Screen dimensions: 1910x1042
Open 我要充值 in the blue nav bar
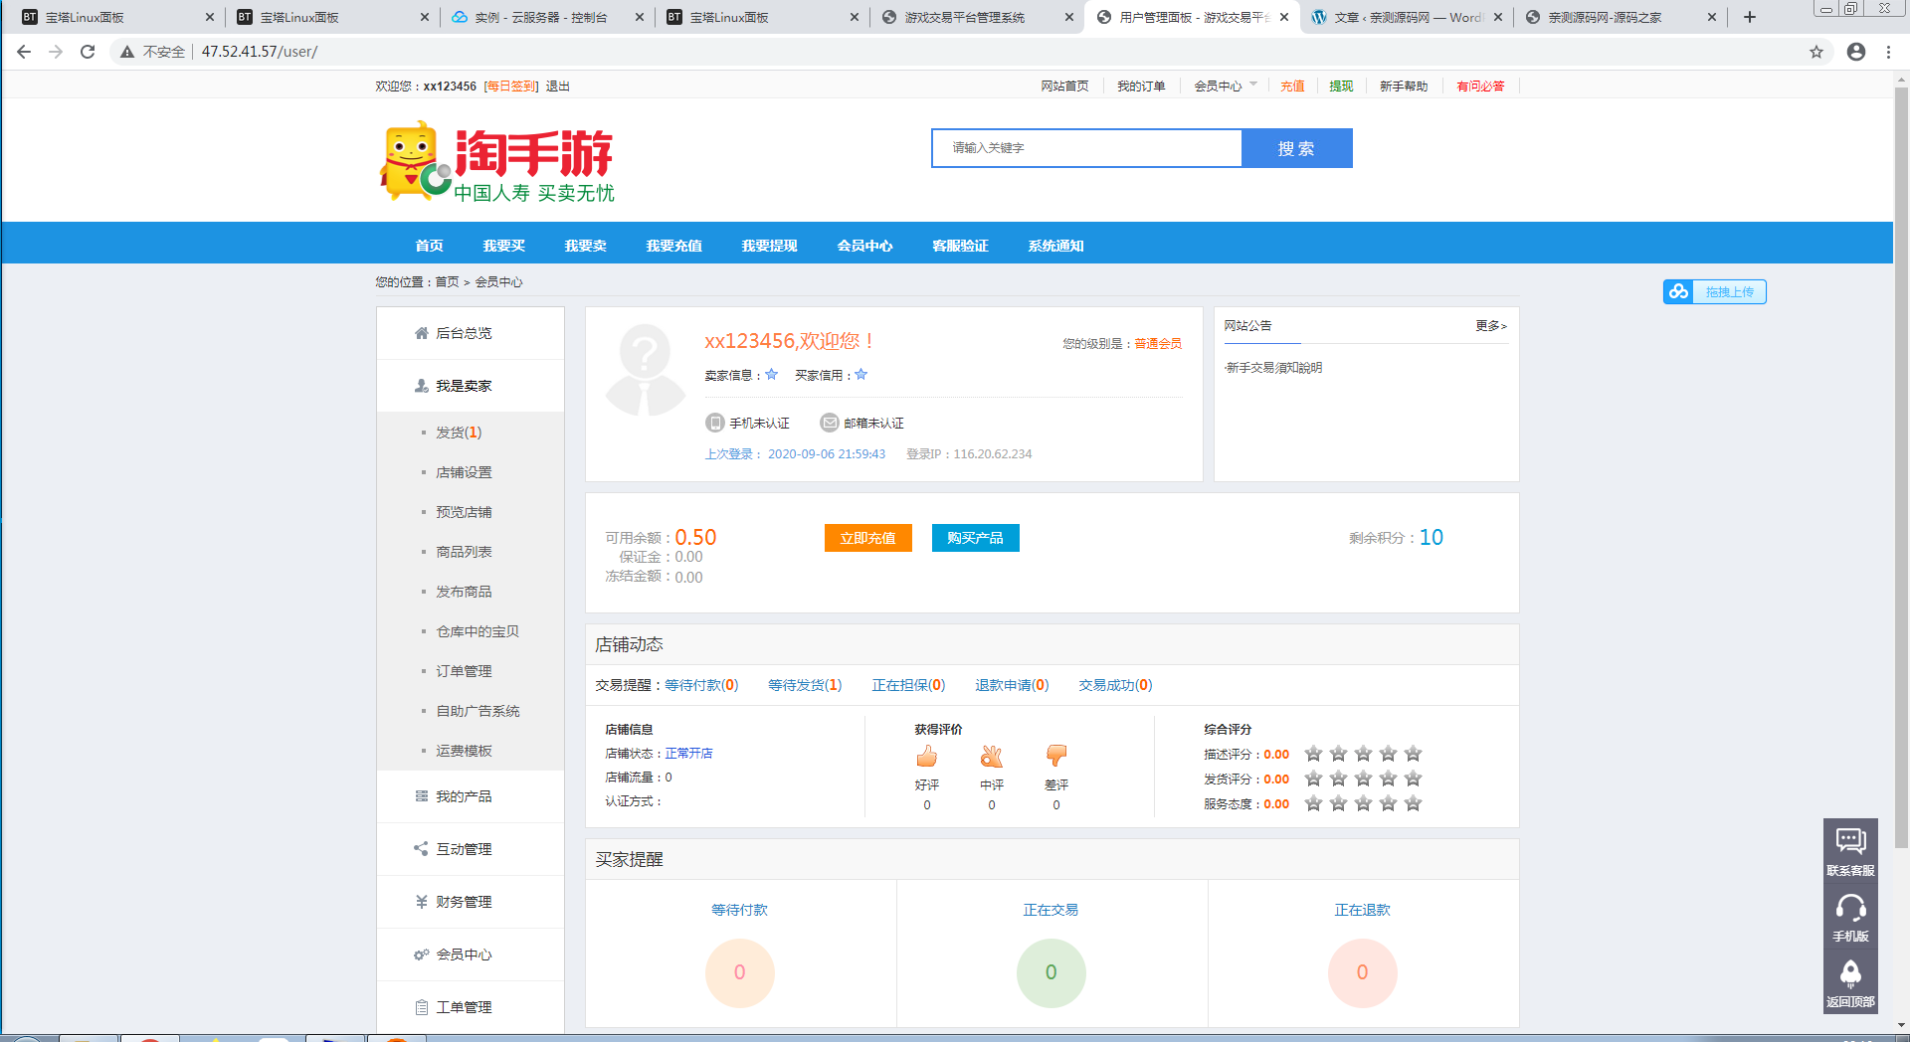click(x=673, y=246)
